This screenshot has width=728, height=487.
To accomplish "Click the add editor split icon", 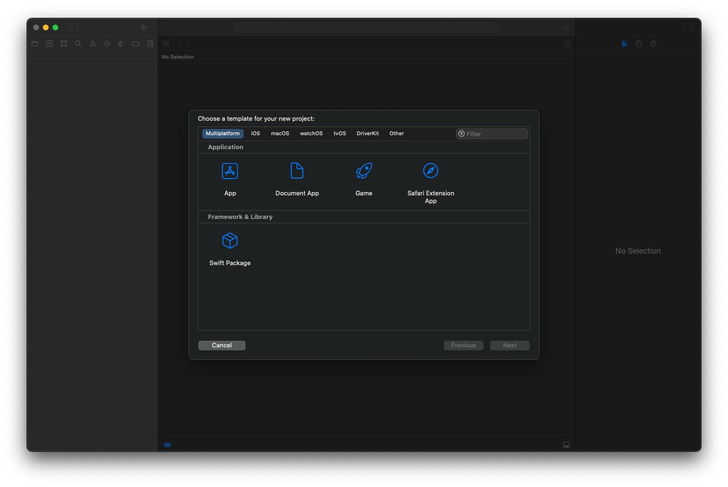I will tap(568, 44).
